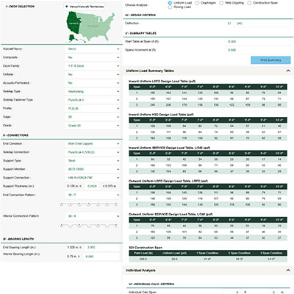Viewport: 294px width, 294px height.
Task: Open the Gage dropdown
Action: pyautogui.click(x=93, y=117)
